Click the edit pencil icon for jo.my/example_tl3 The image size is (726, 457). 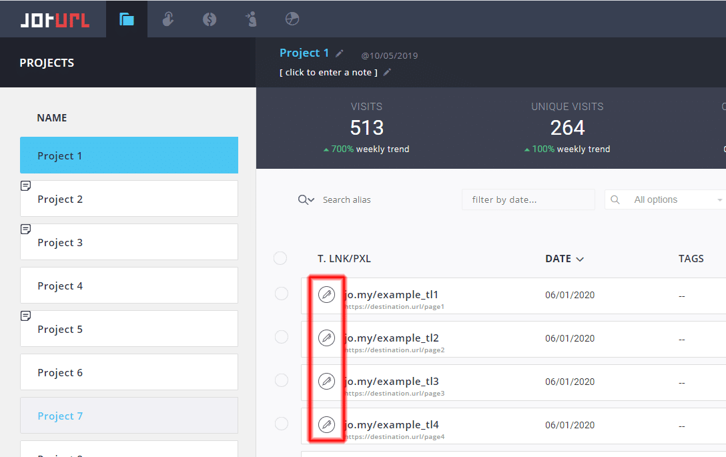(x=326, y=381)
